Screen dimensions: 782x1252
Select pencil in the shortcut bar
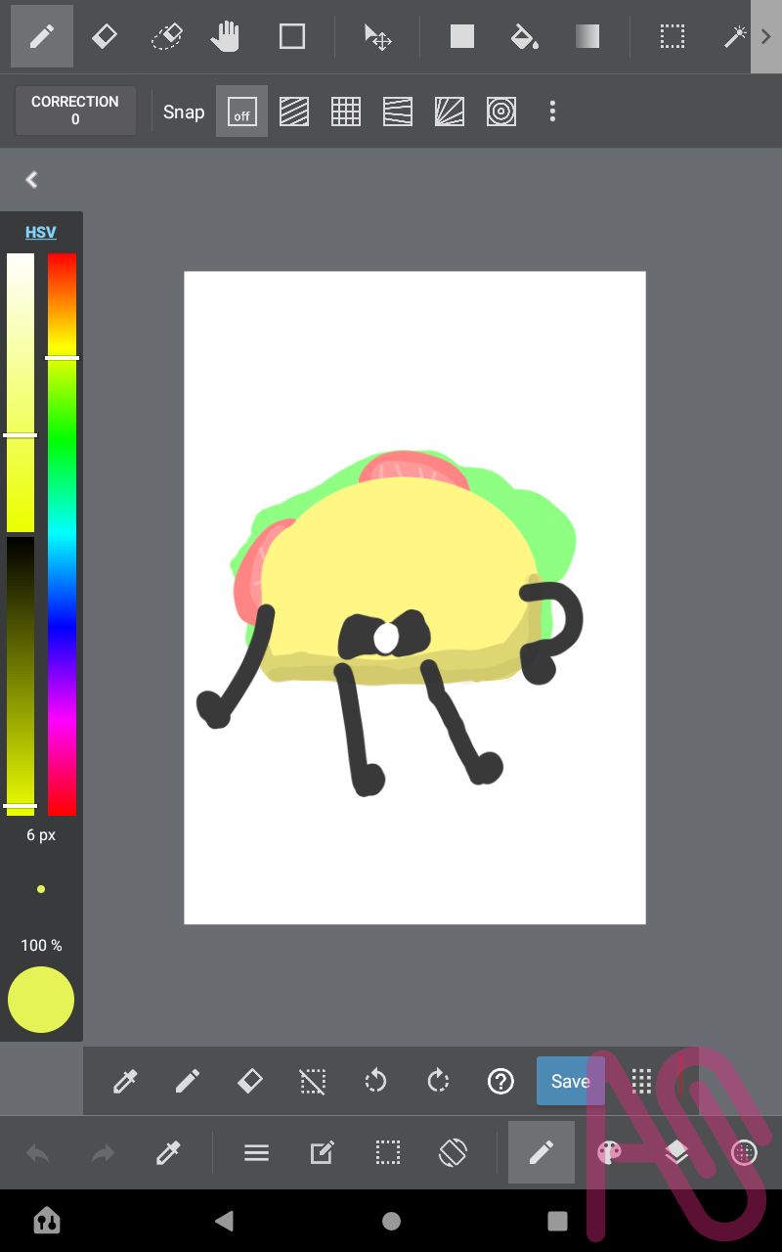(x=188, y=1081)
